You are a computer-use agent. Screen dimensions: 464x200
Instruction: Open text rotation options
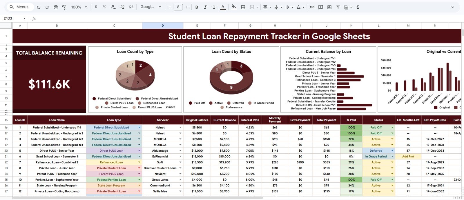click(x=300, y=7)
